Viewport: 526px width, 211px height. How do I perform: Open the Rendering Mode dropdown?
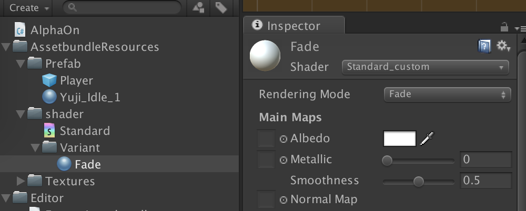(447, 94)
